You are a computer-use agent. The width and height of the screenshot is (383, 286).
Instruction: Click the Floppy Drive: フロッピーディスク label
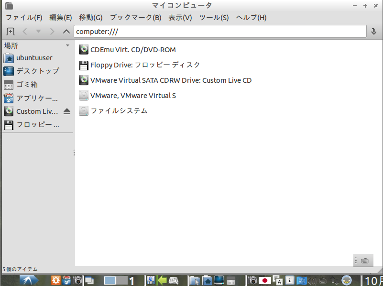coord(145,65)
